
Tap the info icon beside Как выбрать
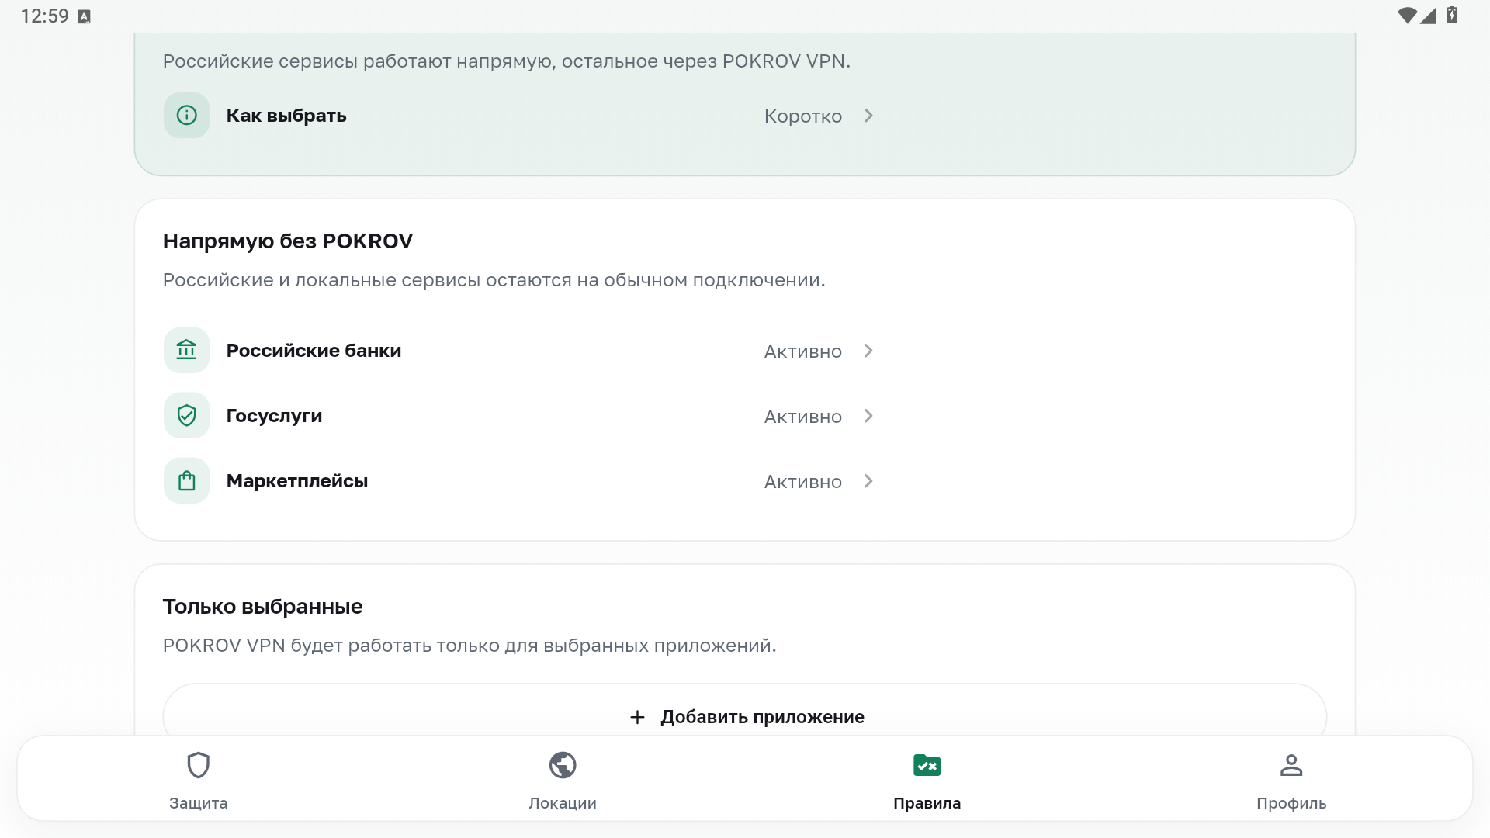point(186,116)
